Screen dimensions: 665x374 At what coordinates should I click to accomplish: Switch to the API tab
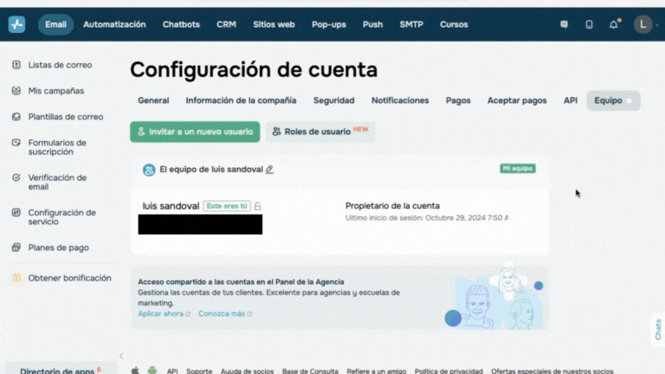click(571, 100)
